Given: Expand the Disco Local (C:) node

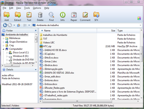Looking at the screenshot, I should tap(7, 53).
